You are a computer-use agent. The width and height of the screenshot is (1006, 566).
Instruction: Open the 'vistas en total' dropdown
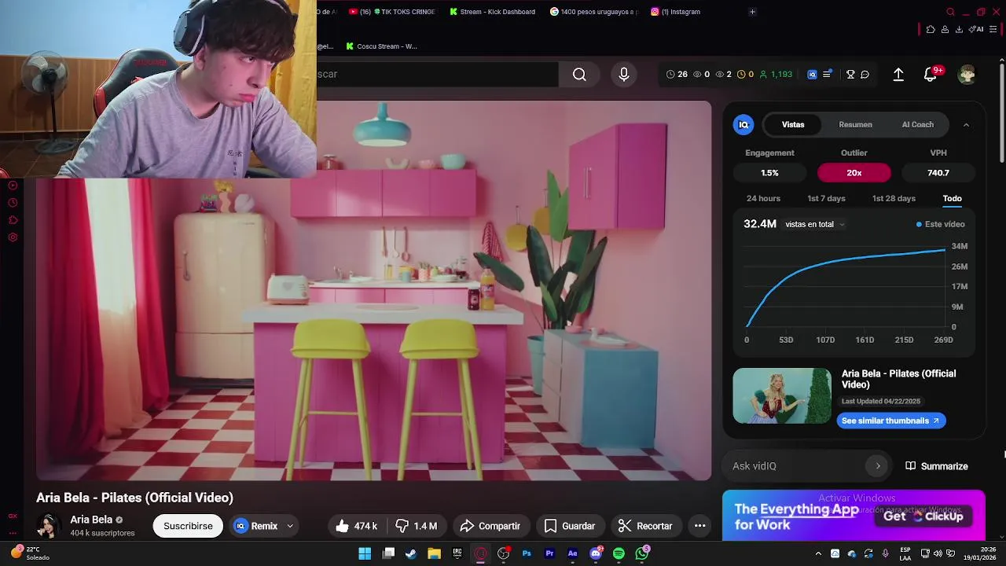tap(815, 224)
